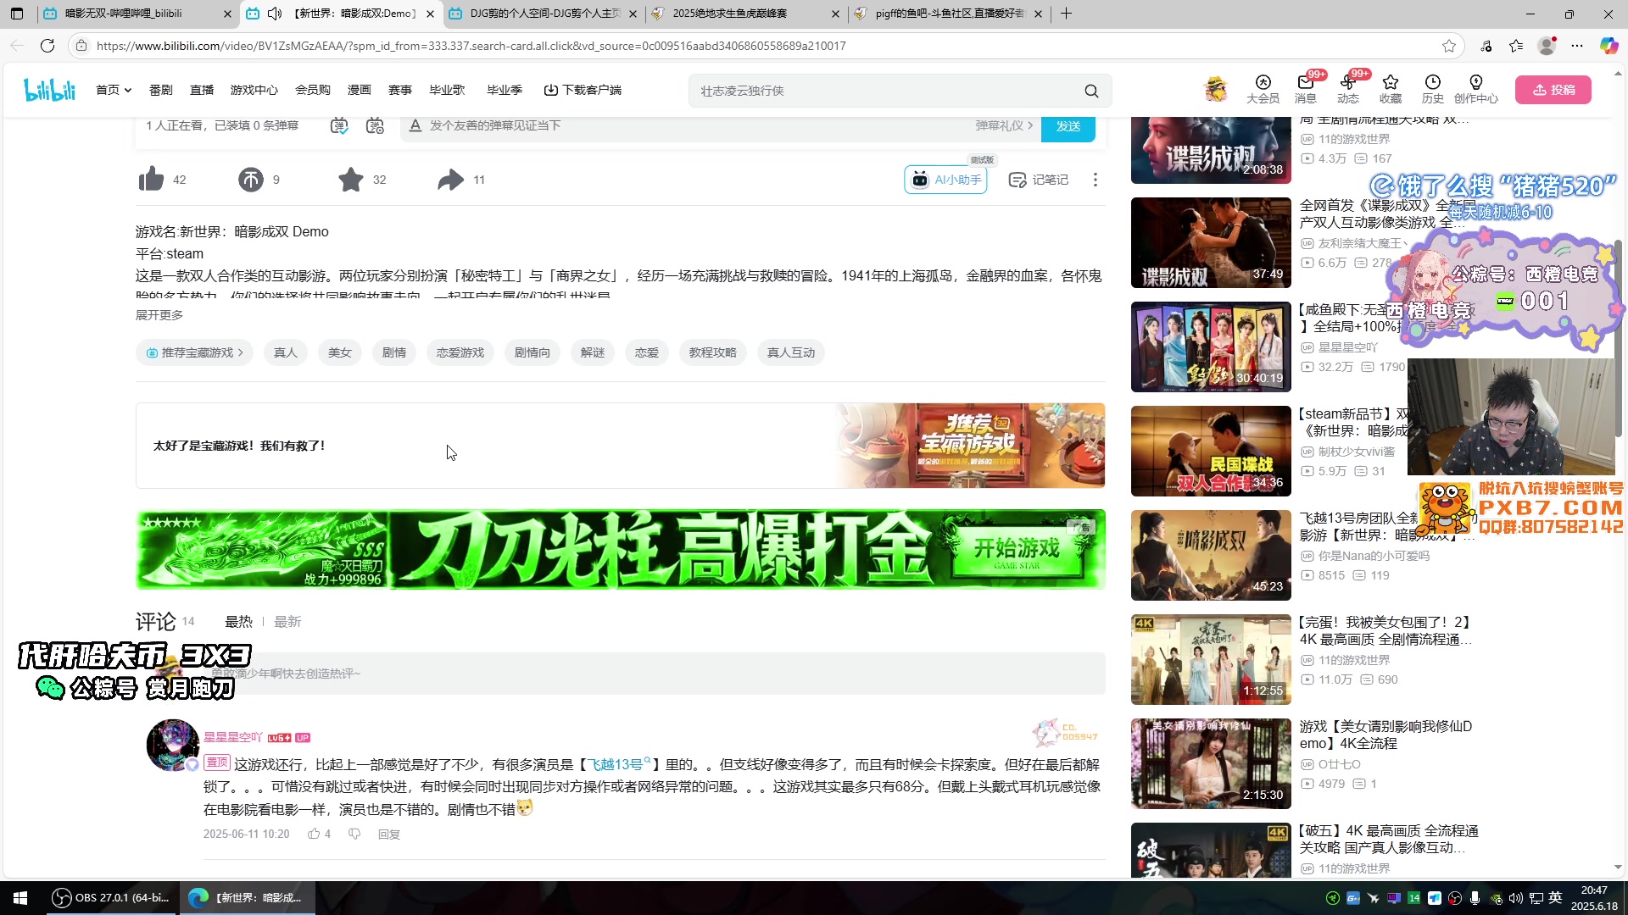The width and height of the screenshot is (1628, 915).
Task: Open new browser tab plus
Action: click(x=1067, y=14)
